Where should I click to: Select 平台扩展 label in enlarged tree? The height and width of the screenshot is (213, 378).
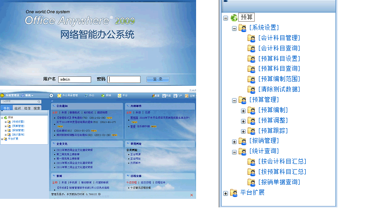click(252, 193)
